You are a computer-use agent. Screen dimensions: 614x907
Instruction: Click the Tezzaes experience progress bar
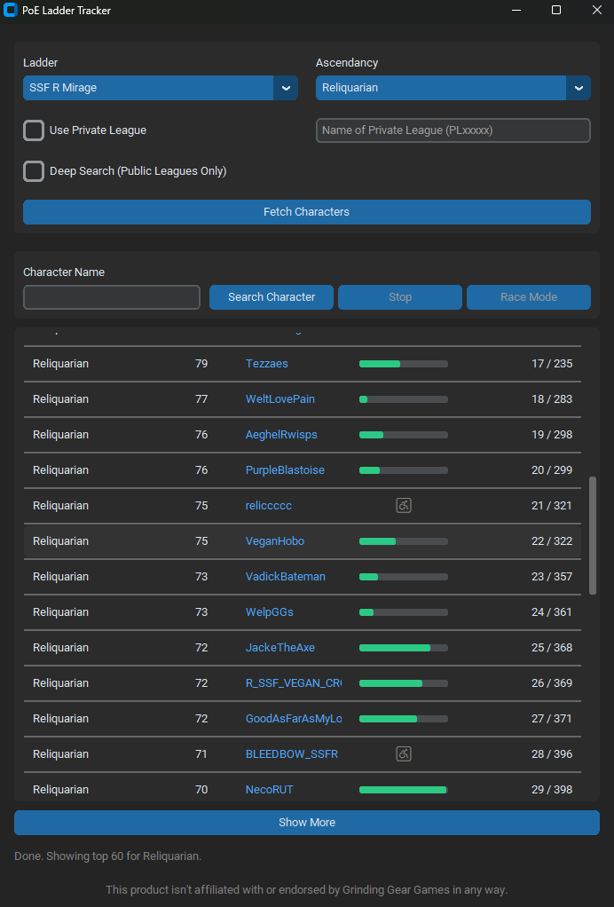click(404, 364)
